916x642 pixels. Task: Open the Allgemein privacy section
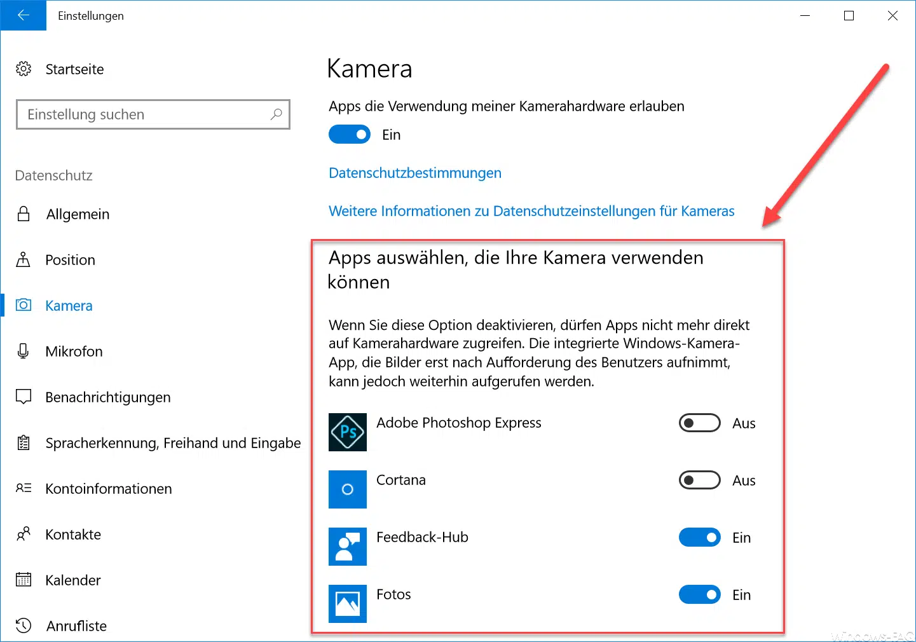point(78,214)
